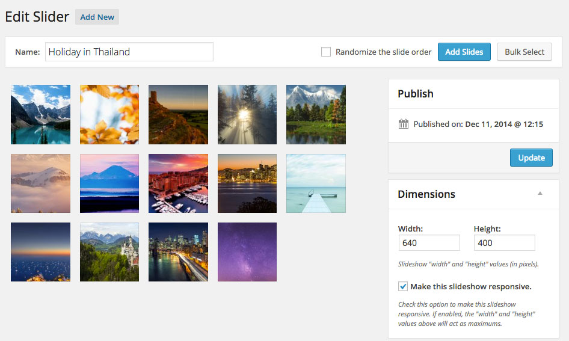The image size is (569, 341).
Task: Pick the pier over pale water thumbnail
Action: (x=316, y=183)
